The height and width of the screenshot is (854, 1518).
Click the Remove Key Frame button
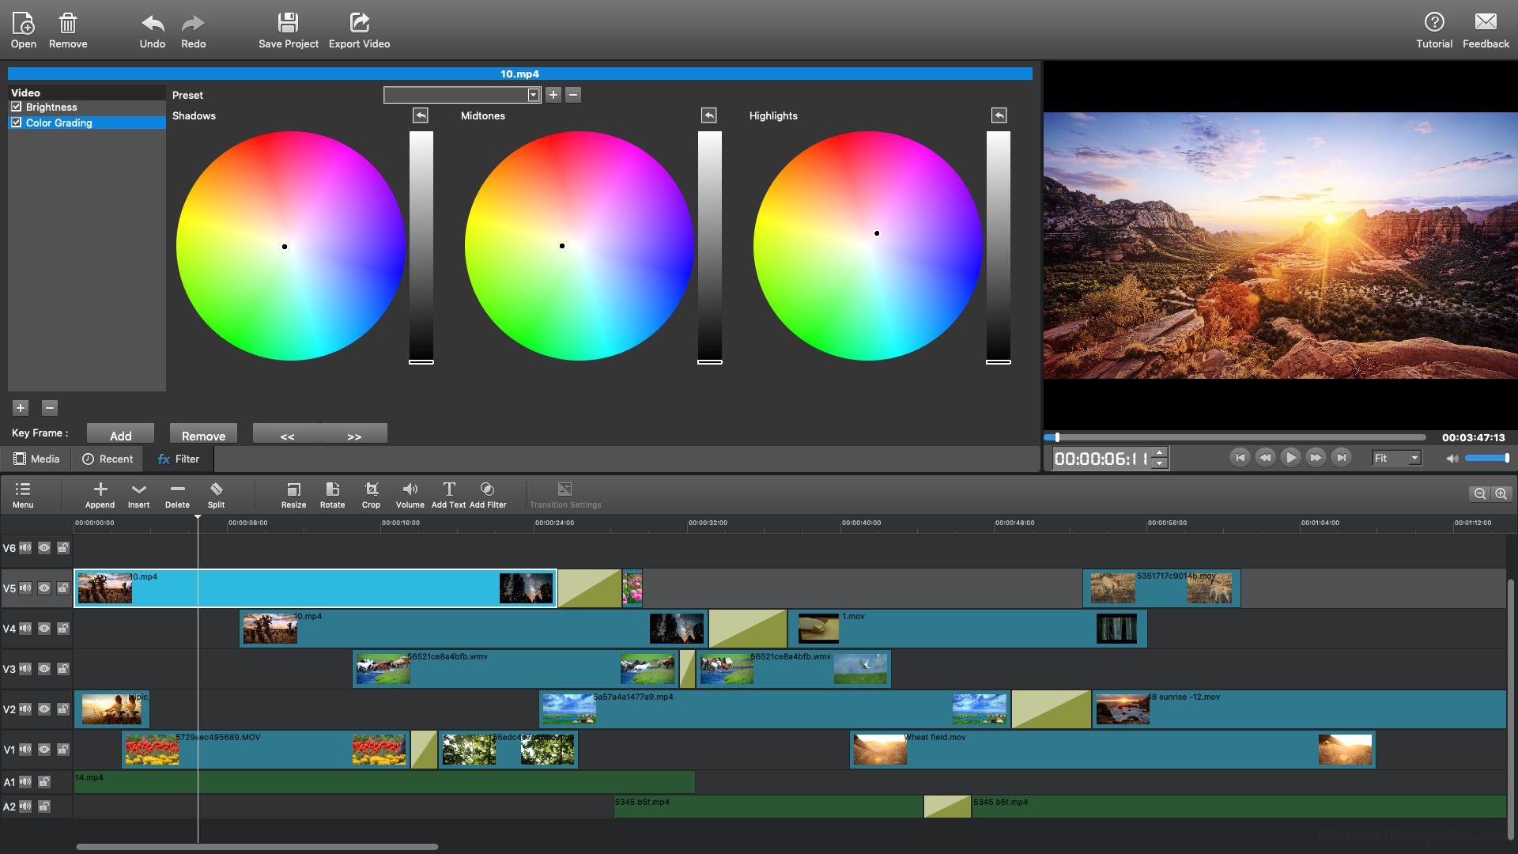[x=203, y=435]
